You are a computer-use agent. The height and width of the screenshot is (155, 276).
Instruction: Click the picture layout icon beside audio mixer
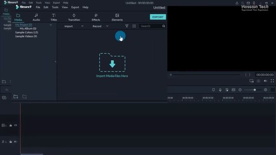pos(233,90)
